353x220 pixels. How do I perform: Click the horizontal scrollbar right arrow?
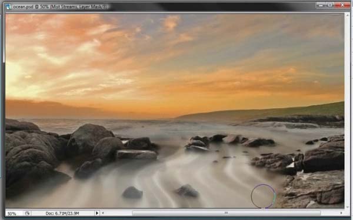(341, 213)
